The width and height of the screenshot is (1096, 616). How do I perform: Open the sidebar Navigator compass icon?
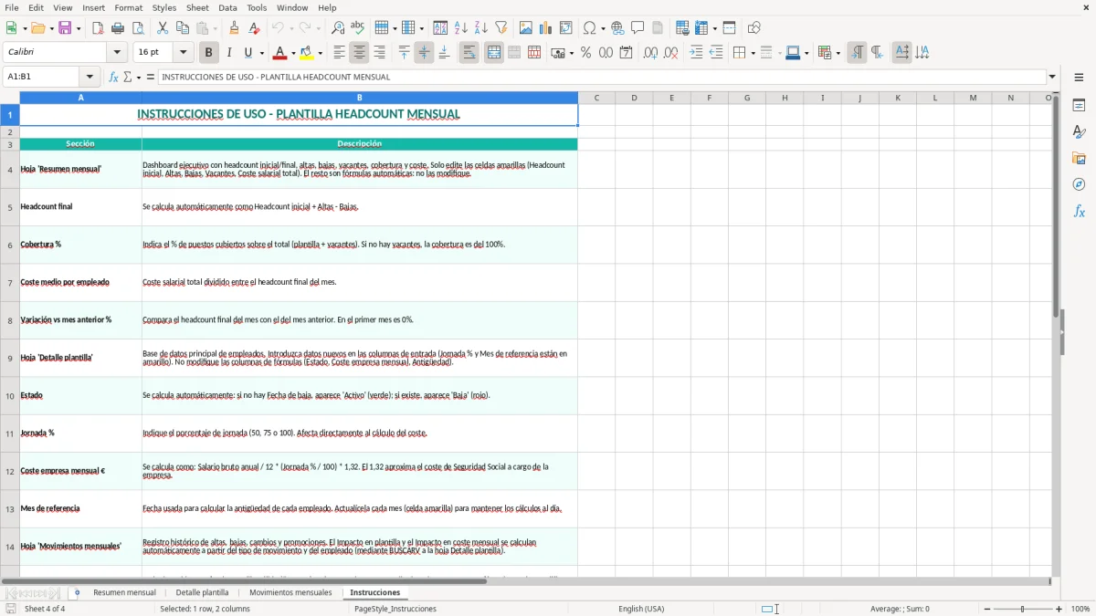(1079, 184)
